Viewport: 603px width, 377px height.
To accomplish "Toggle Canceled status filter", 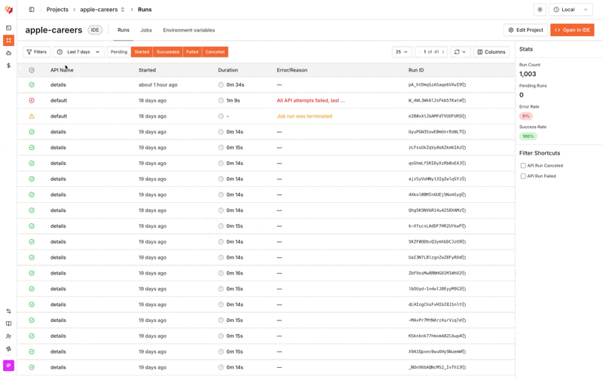I will click(x=215, y=52).
